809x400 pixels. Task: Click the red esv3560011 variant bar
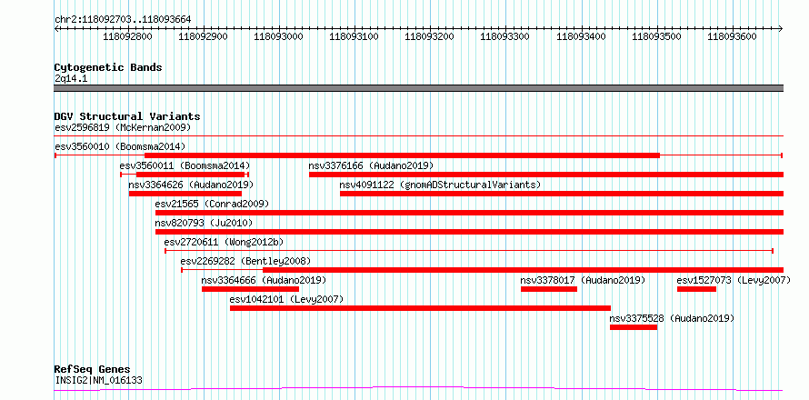pyautogui.click(x=190, y=175)
